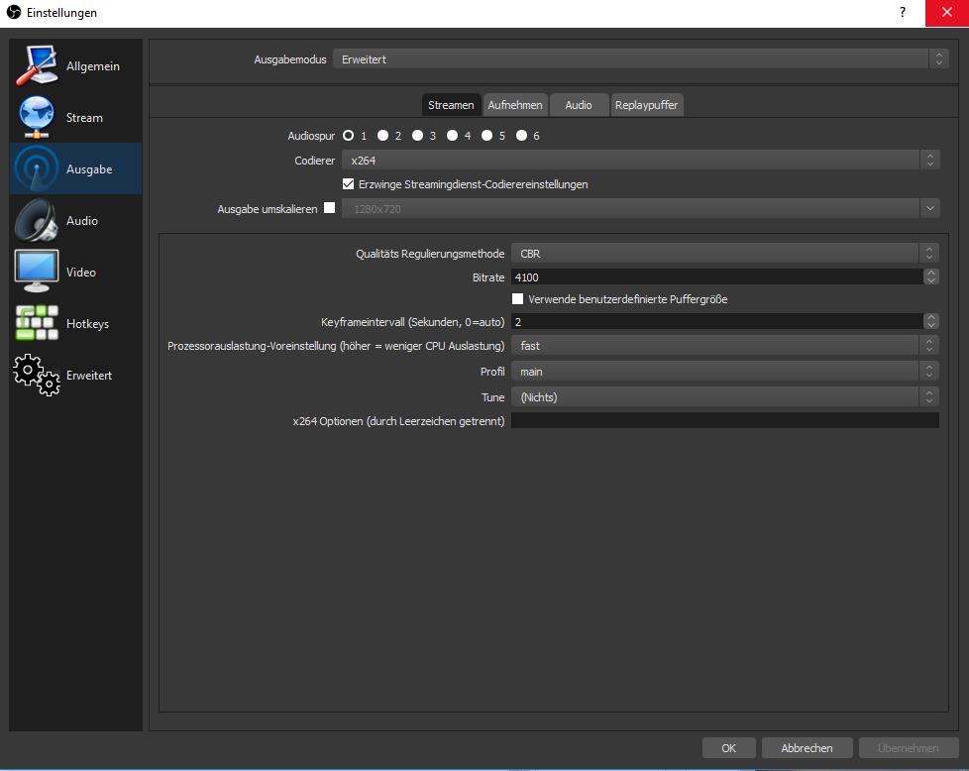Open the Prozessorauslastung-Voreinstellung fast dropdown

[x=725, y=346]
